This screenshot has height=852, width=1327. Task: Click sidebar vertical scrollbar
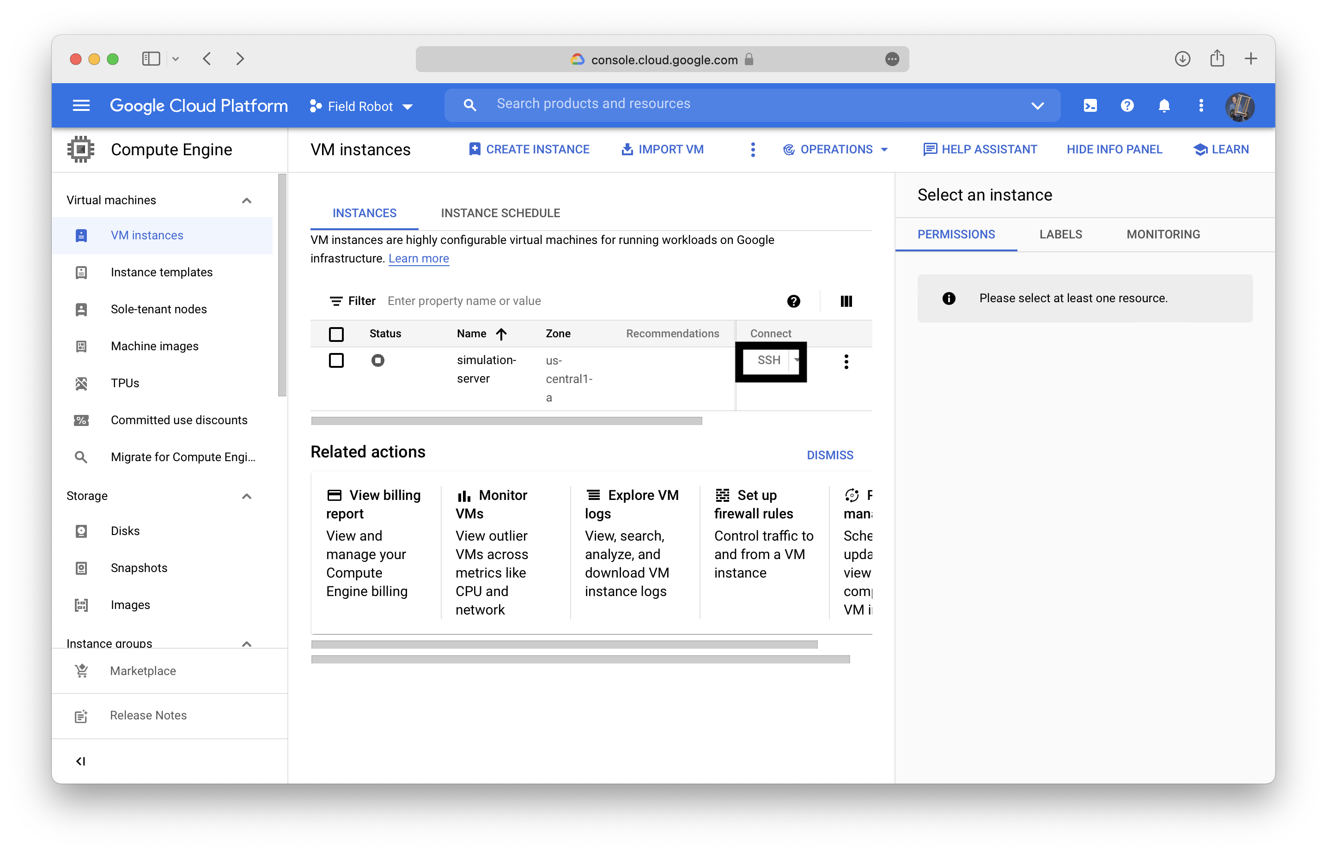pyautogui.click(x=282, y=285)
